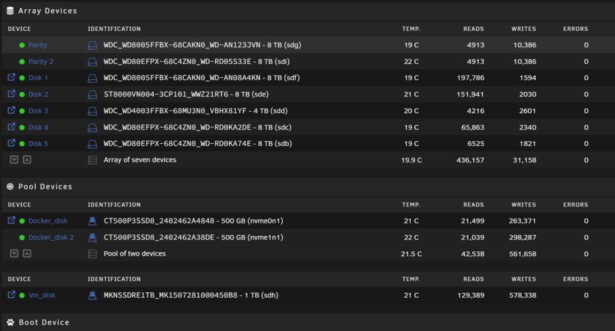Open Disk 2 file browser icon

click(11, 93)
